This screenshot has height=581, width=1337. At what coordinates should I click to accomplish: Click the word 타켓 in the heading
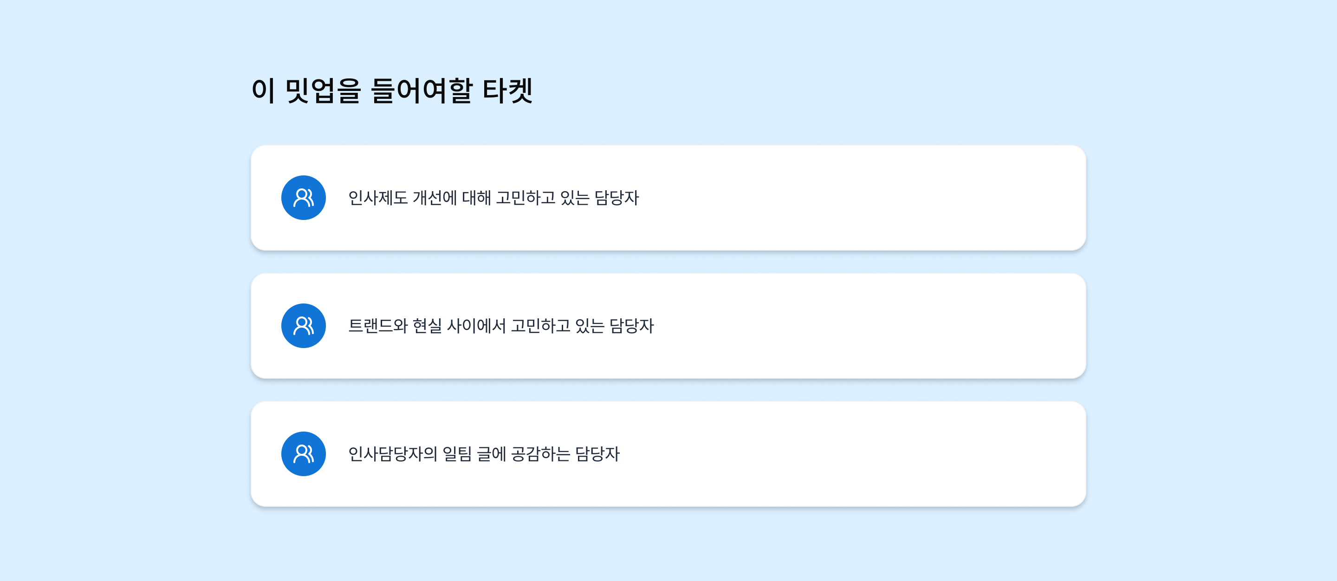507,91
